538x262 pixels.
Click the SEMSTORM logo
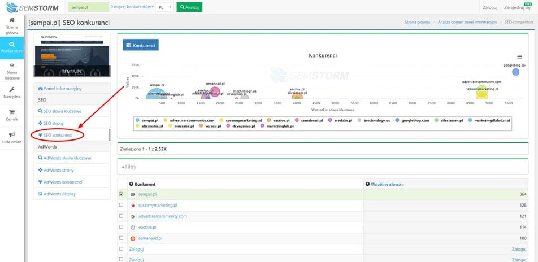tap(32, 7)
